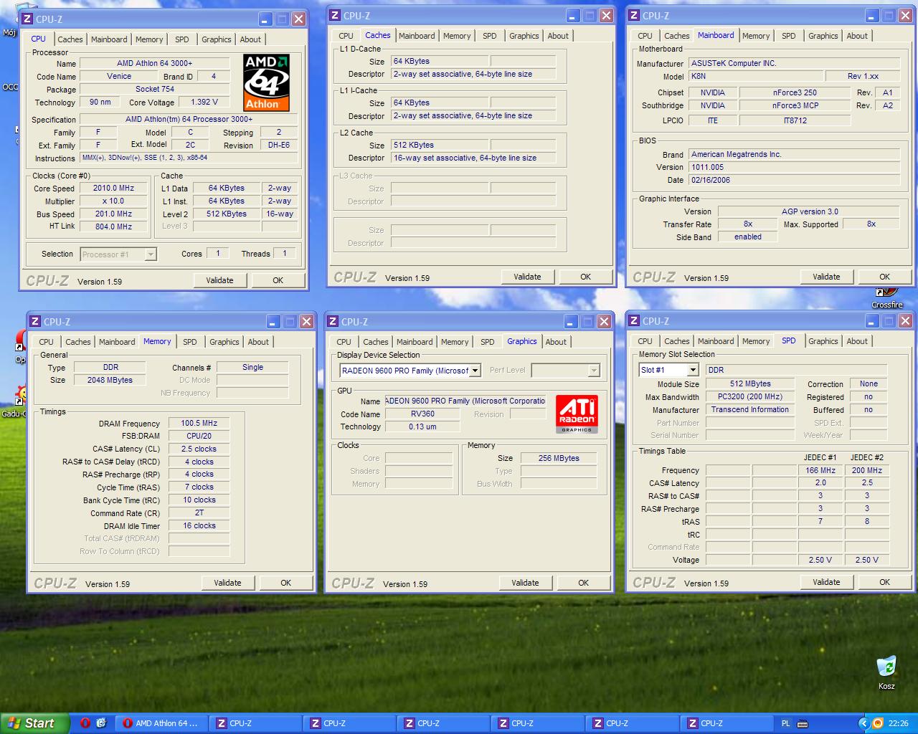Click CPU-Z title icon in the Memory-tab window

(x=35, y=322)
